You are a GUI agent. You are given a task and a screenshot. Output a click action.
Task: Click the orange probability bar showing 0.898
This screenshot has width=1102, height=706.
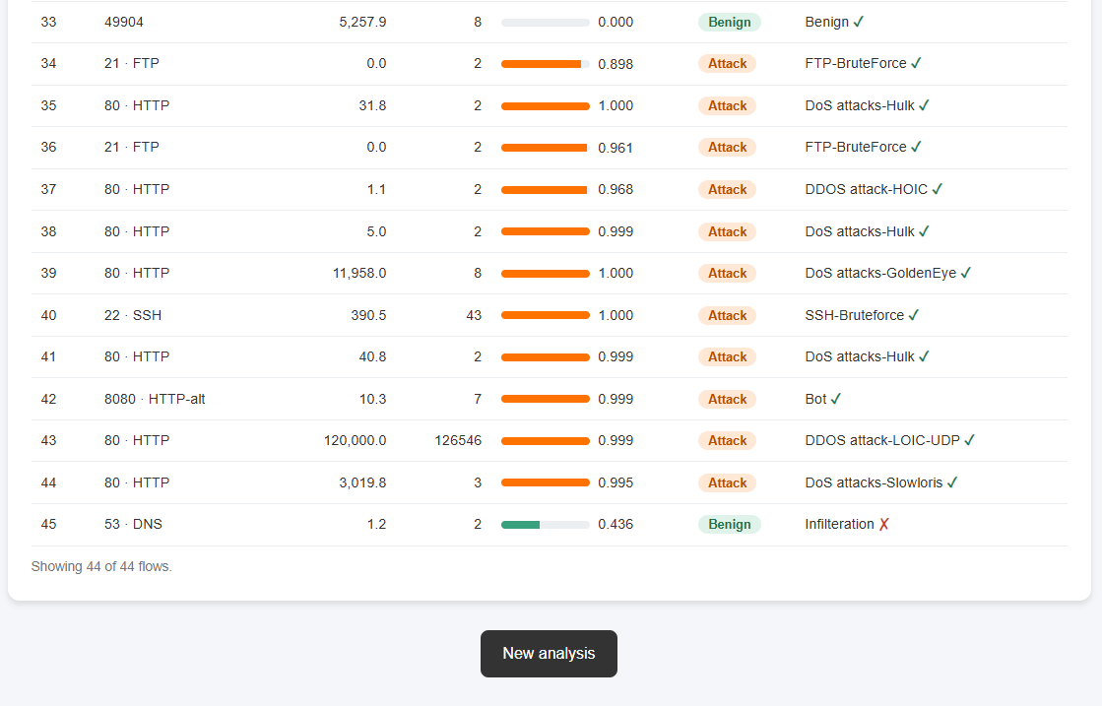(546, 64)
